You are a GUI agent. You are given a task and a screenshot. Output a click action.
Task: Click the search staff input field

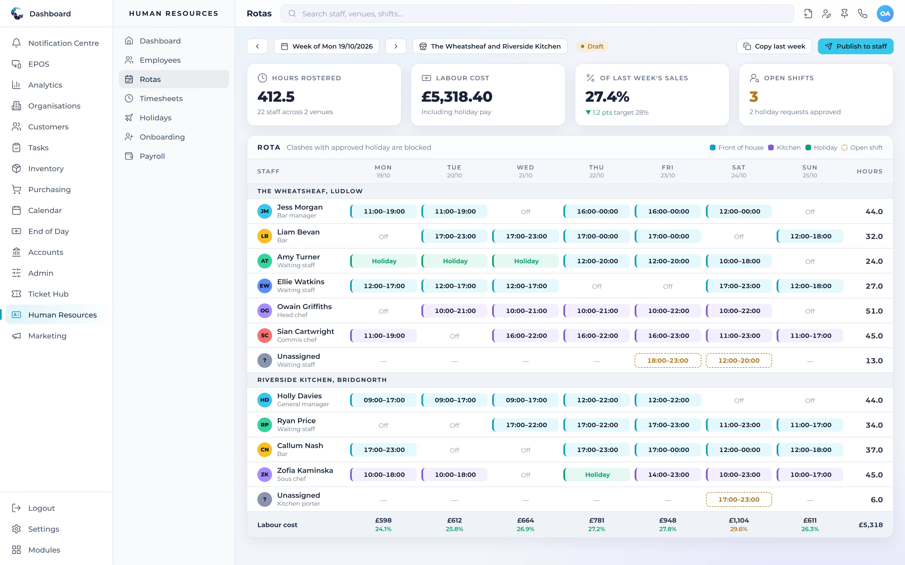coord(537,14)
